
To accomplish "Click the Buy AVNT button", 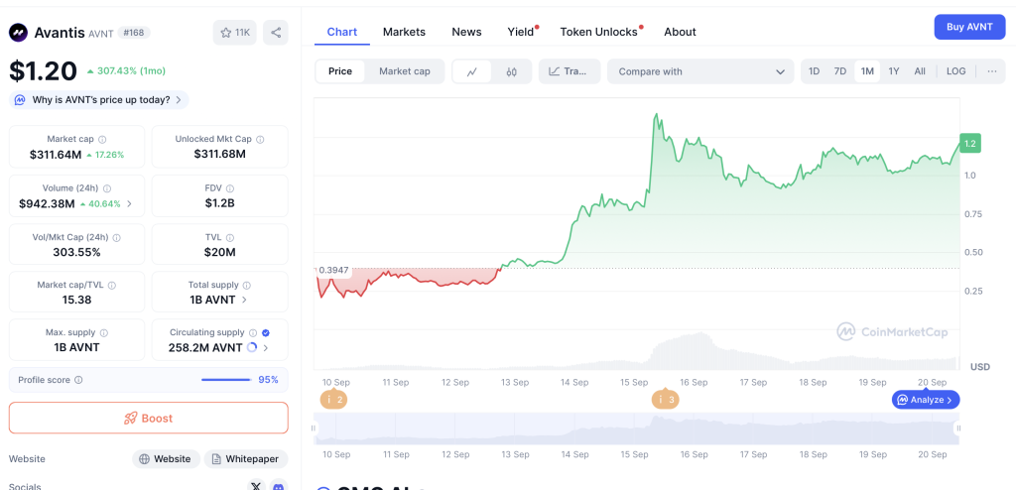I will tap(969, 27).
